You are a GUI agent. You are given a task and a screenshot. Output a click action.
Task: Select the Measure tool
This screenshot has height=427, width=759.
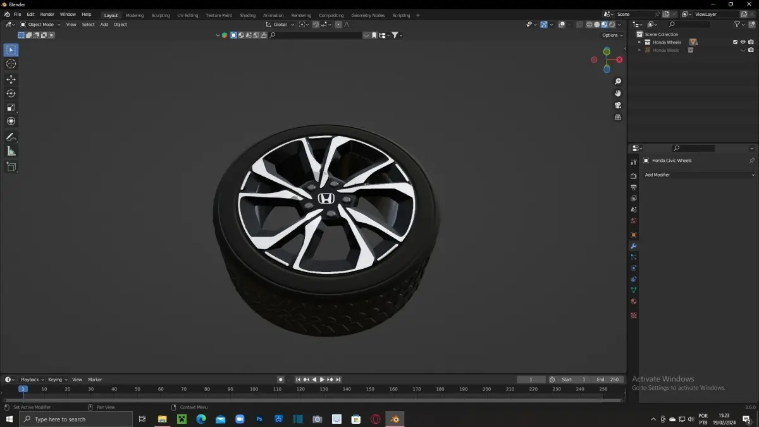[11, 151]
